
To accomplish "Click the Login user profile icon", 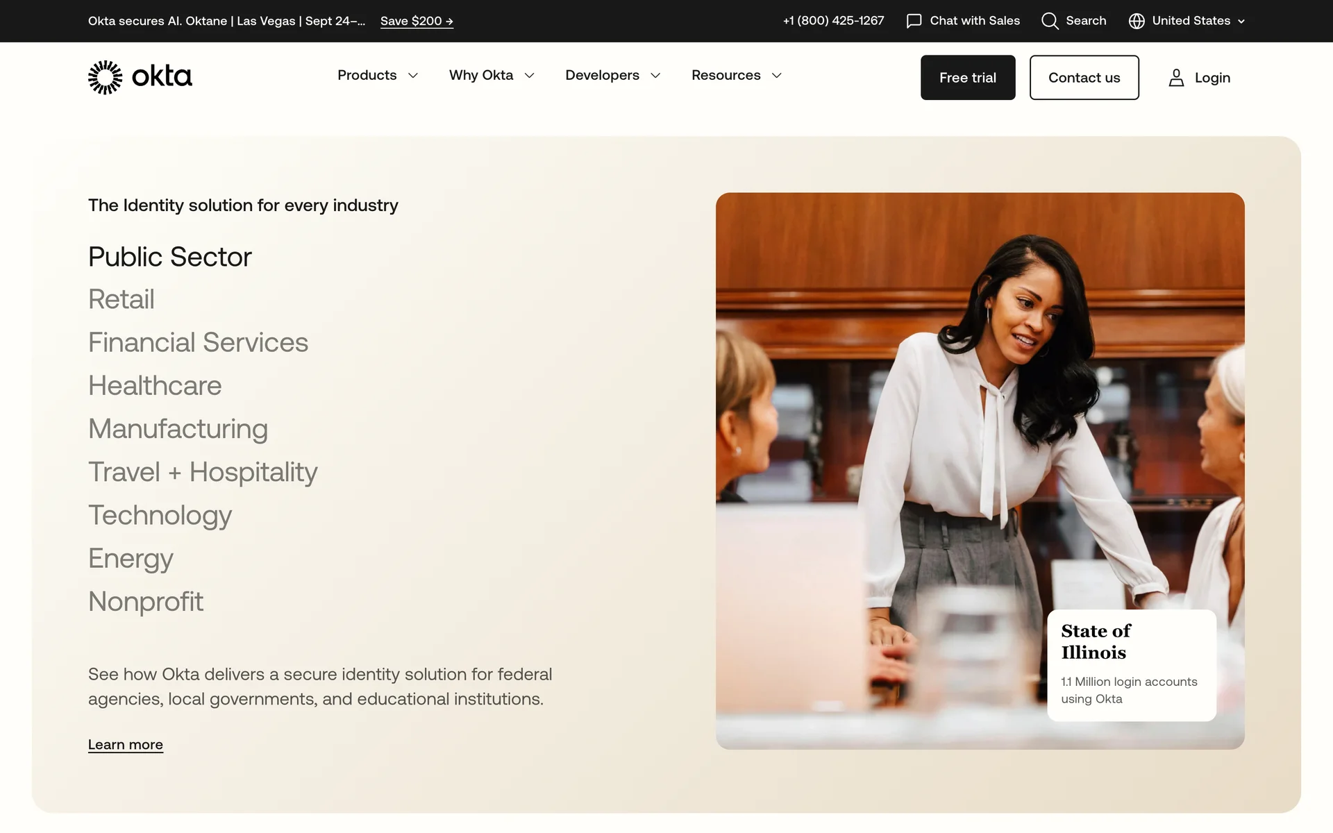I will (x=1176, y=78).
